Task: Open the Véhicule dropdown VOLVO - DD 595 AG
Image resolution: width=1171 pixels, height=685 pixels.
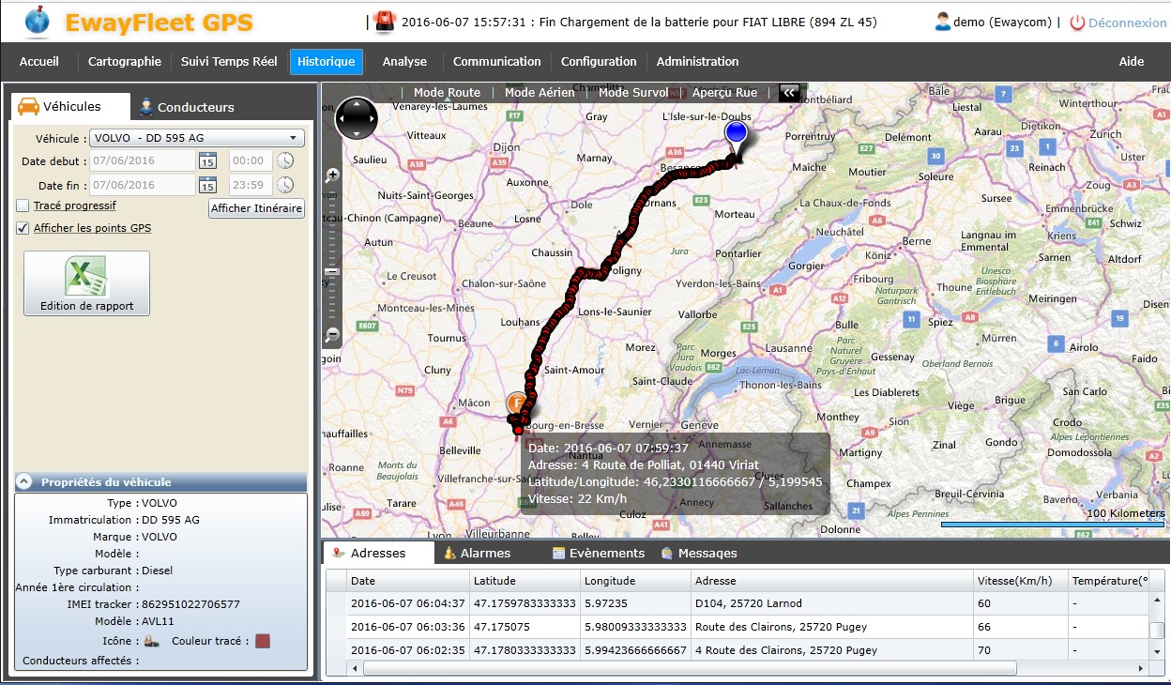Action: [197, 138]
